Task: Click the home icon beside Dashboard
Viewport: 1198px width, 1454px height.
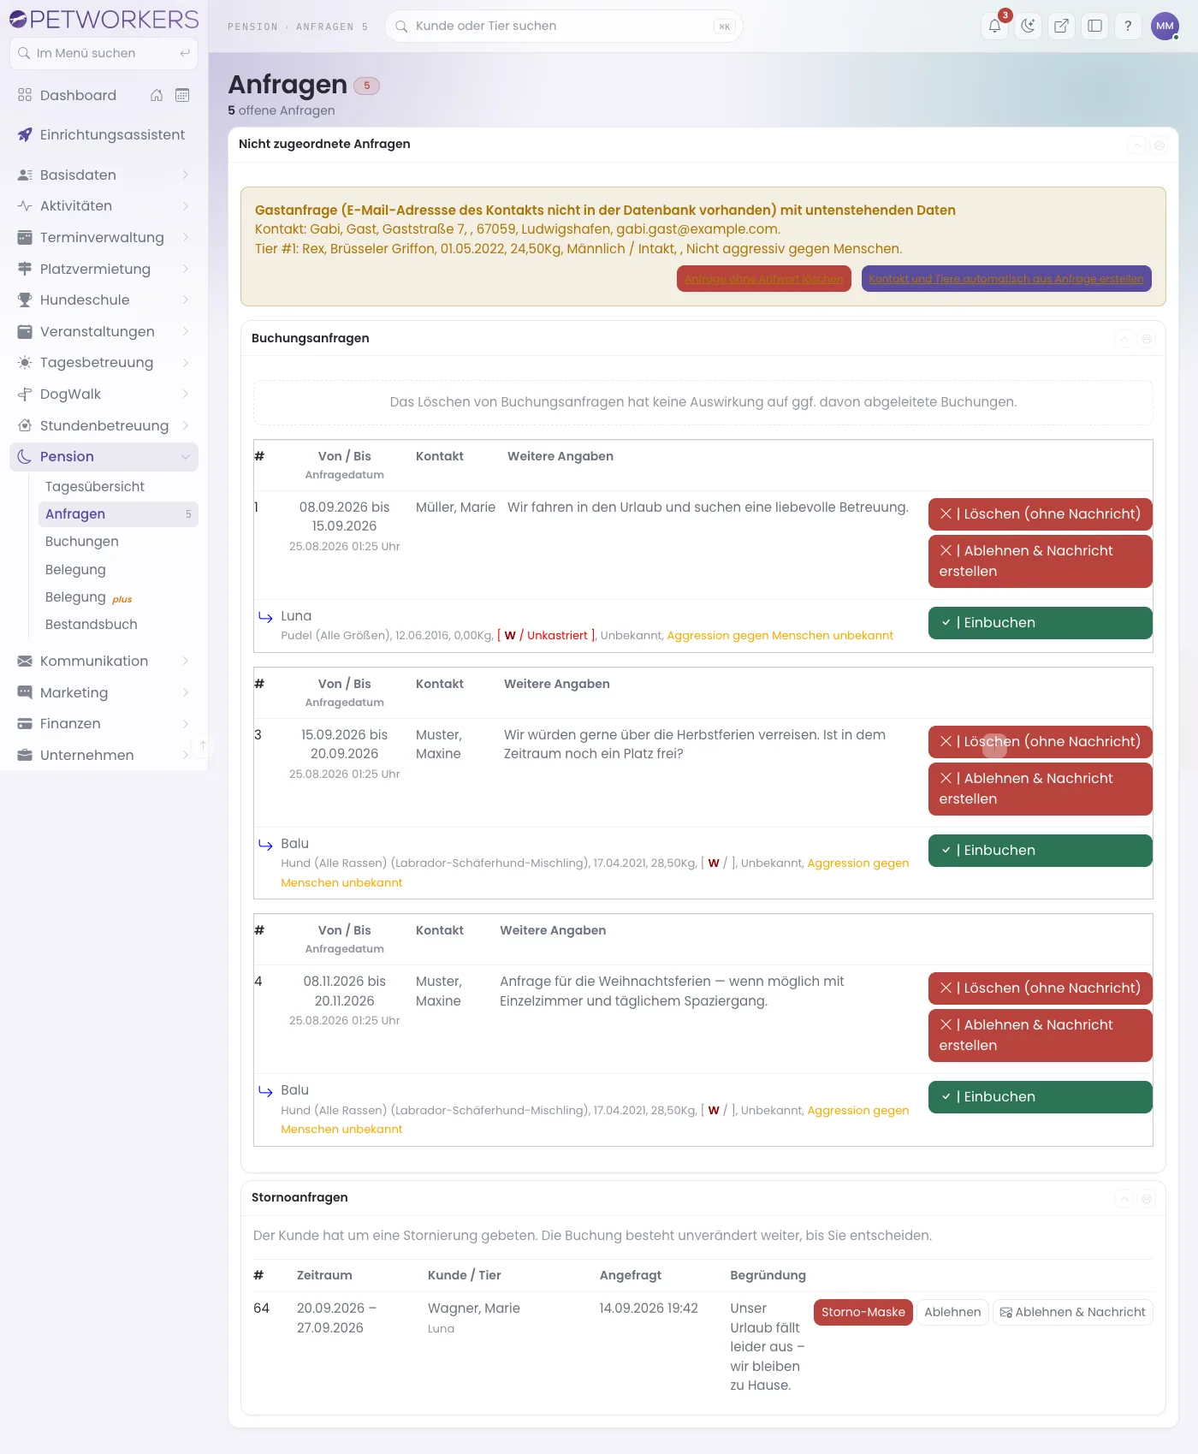Action: (x=157, y=95)
